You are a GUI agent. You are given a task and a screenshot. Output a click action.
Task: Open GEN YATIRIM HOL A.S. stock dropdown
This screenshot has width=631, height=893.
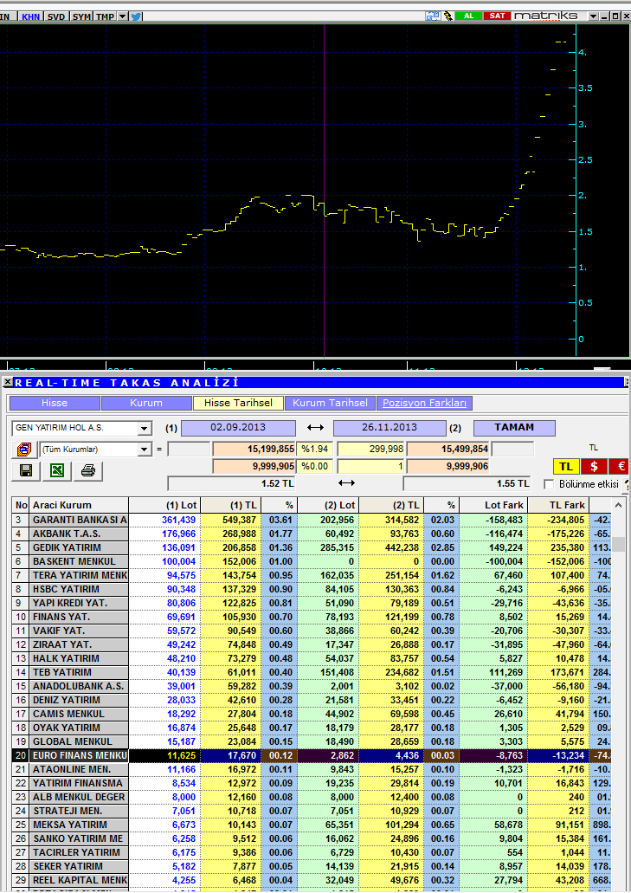pos(145,428)
